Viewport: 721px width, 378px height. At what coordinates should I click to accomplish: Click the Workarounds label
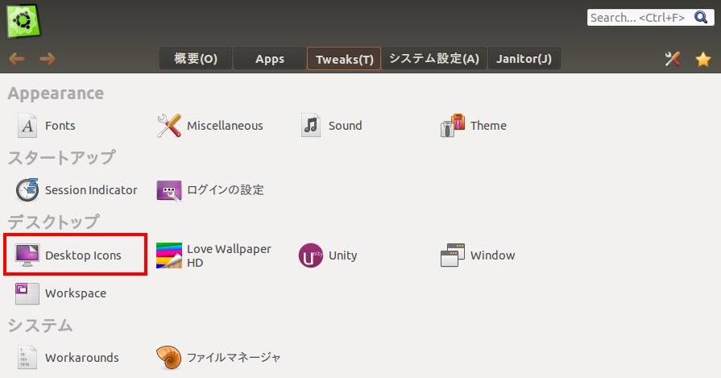(82, 357)
